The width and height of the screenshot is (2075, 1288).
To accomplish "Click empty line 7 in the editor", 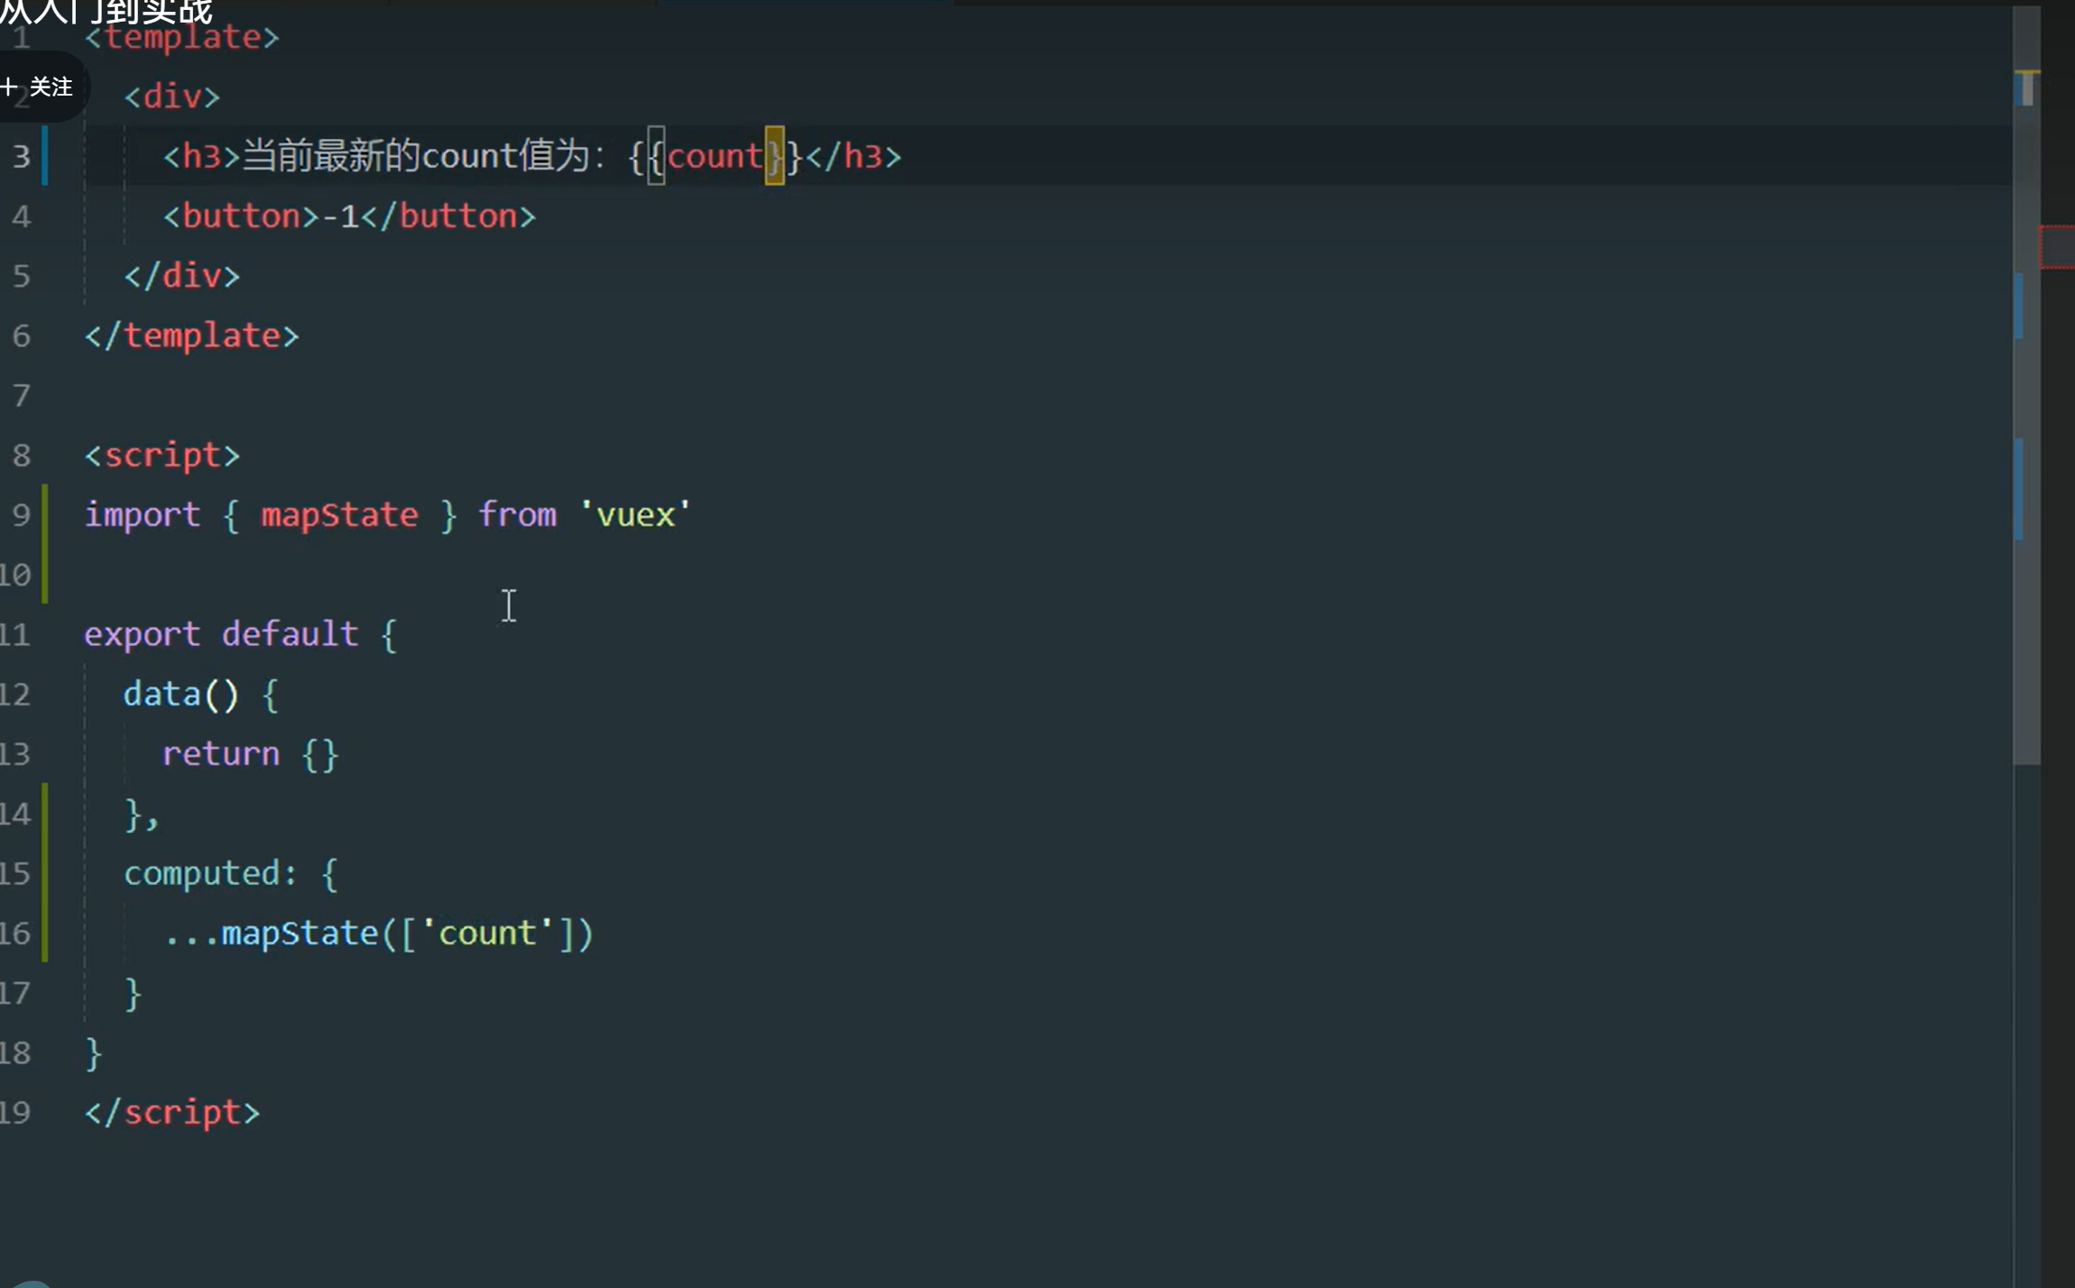I will (x=1047, y=396).
